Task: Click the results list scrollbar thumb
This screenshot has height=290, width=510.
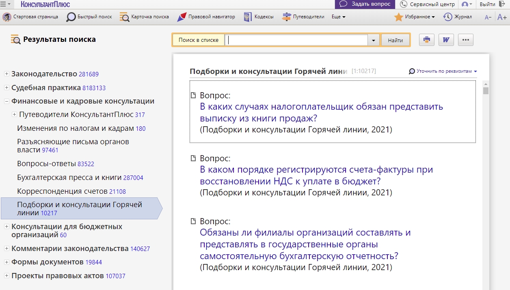Action: pos(486,91)
